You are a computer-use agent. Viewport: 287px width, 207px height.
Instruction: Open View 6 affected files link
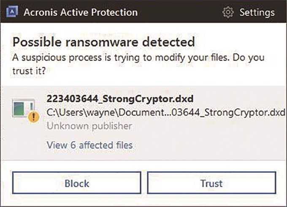[89, 145]
